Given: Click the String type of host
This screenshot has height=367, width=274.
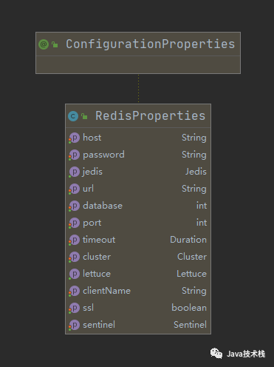Looking at the screenshot, I should click(x=194, y=138).
